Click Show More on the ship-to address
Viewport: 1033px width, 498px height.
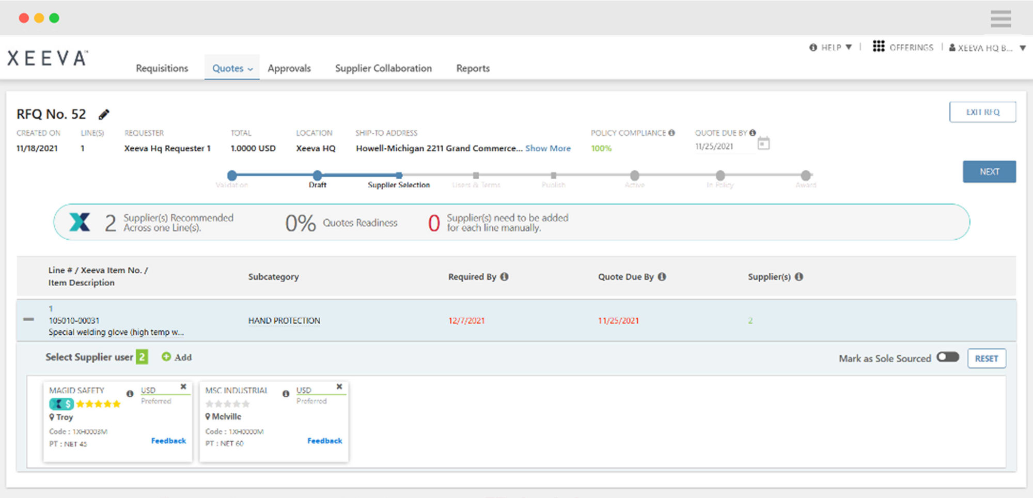548,148
